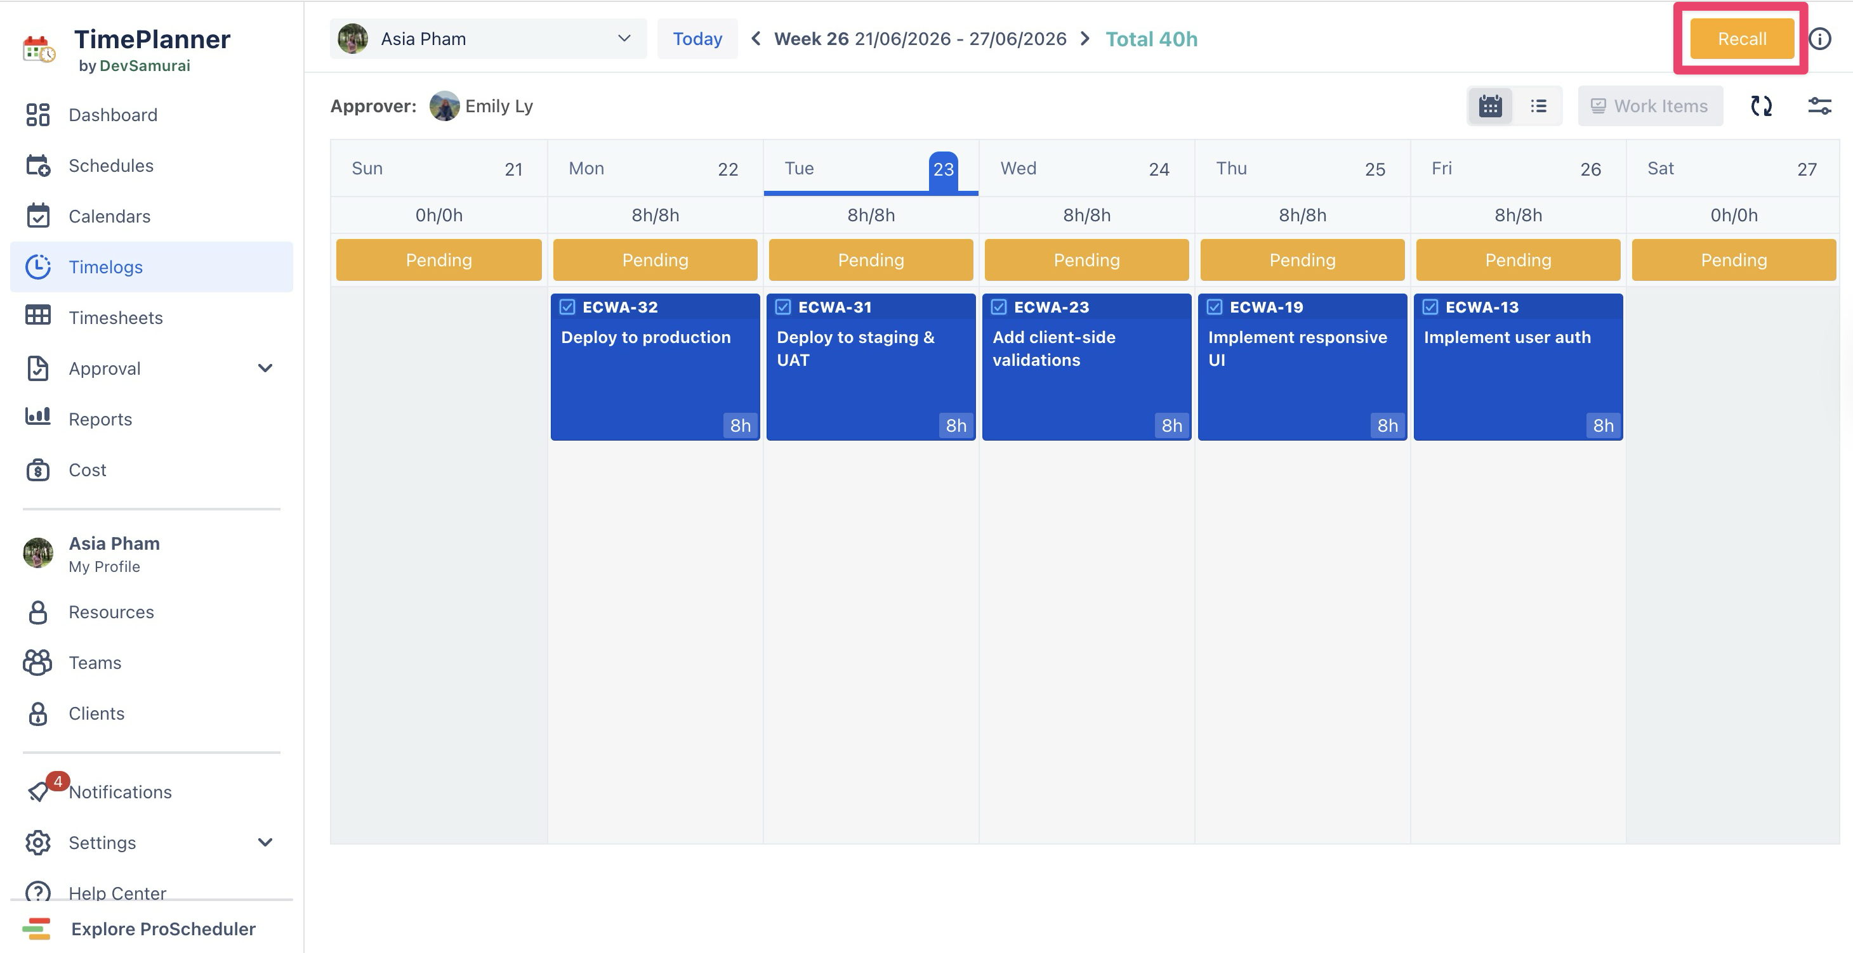Image resolution: width=1853 pixels, height=953 pixels.
Task: Open the filter settings sliders icon
Action: click(1819, 107)
